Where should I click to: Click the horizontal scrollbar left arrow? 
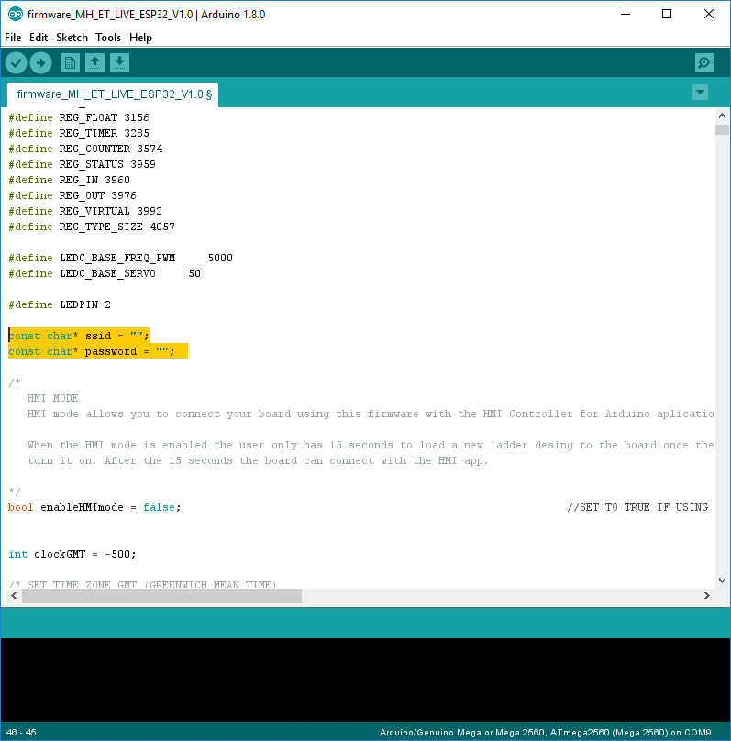point(14,595)
